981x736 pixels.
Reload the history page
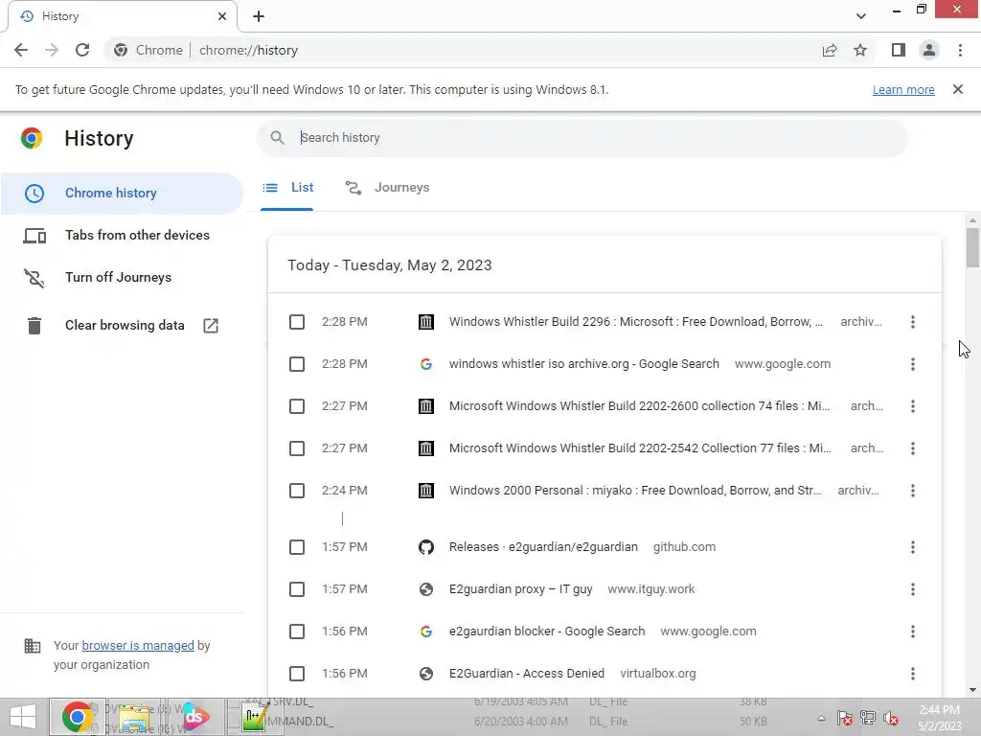[82, 50]
